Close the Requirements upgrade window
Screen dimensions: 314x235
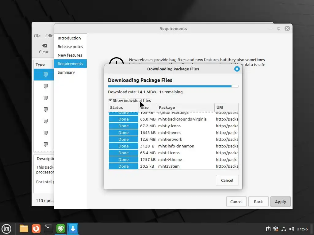287,28
